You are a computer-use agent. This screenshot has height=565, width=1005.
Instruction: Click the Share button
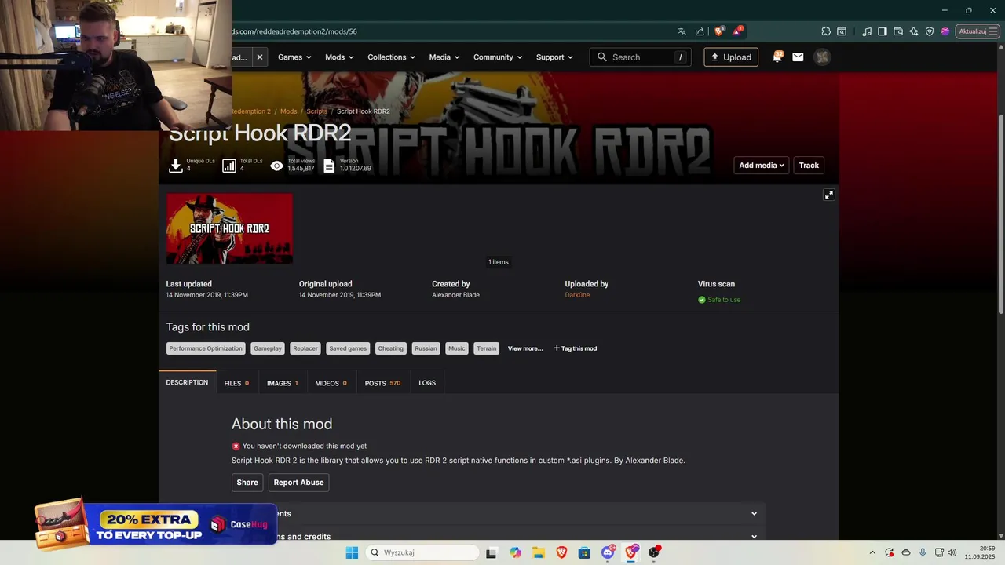(x=247, y=483)
